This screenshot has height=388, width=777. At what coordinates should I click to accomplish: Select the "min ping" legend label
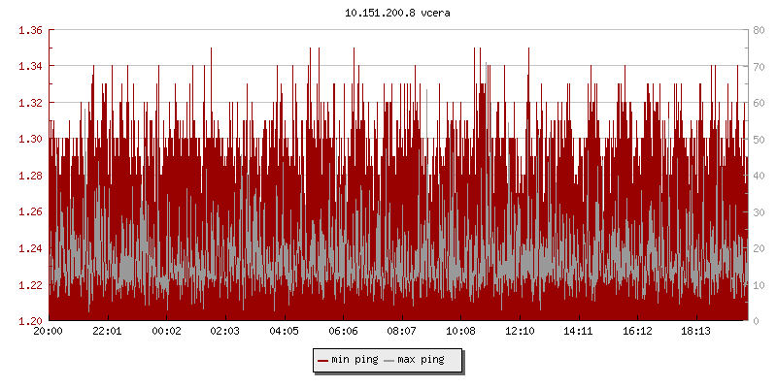click(x=355, y=360)
